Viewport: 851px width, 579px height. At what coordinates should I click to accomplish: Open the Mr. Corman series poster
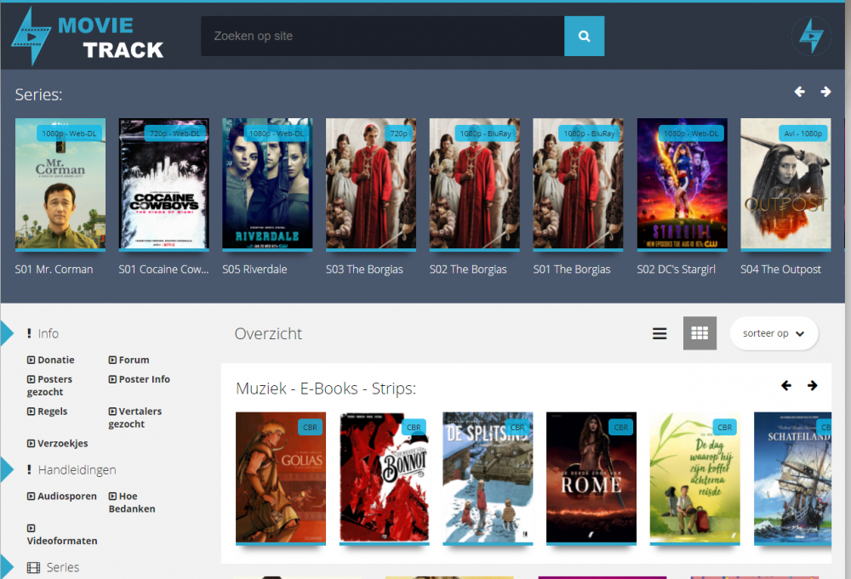60,184
